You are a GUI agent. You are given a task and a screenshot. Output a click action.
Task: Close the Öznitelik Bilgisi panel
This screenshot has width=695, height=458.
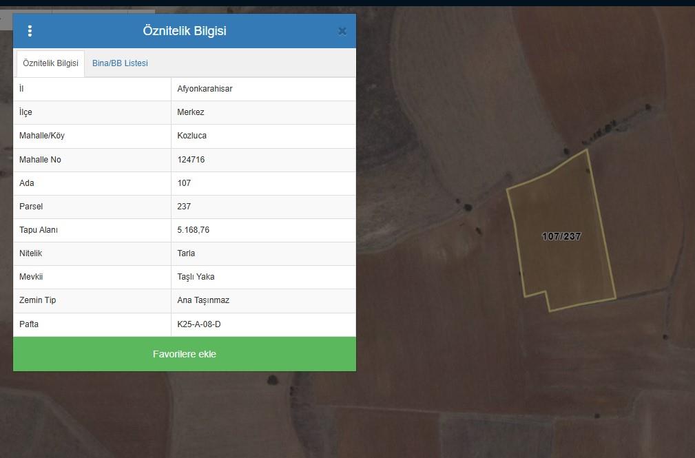tap(342, 31)
